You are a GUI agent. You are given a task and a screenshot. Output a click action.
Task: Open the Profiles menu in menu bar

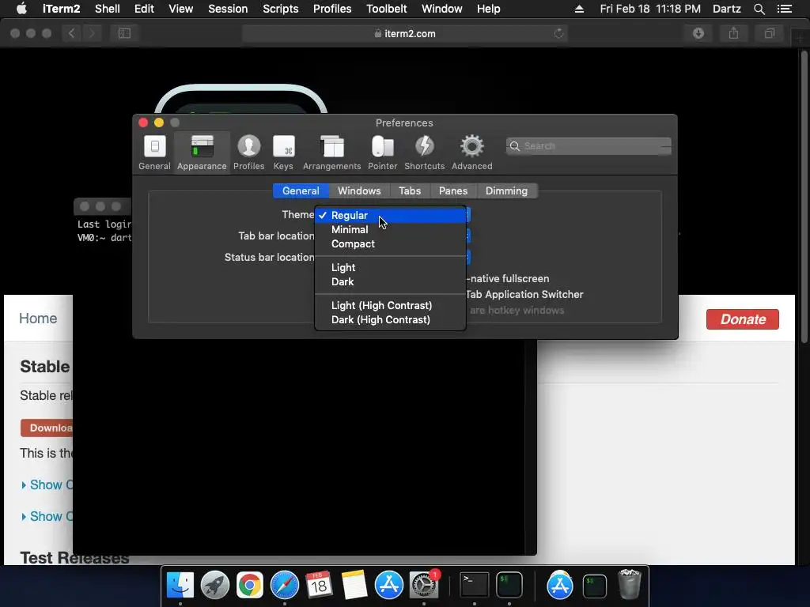(332, 9)
